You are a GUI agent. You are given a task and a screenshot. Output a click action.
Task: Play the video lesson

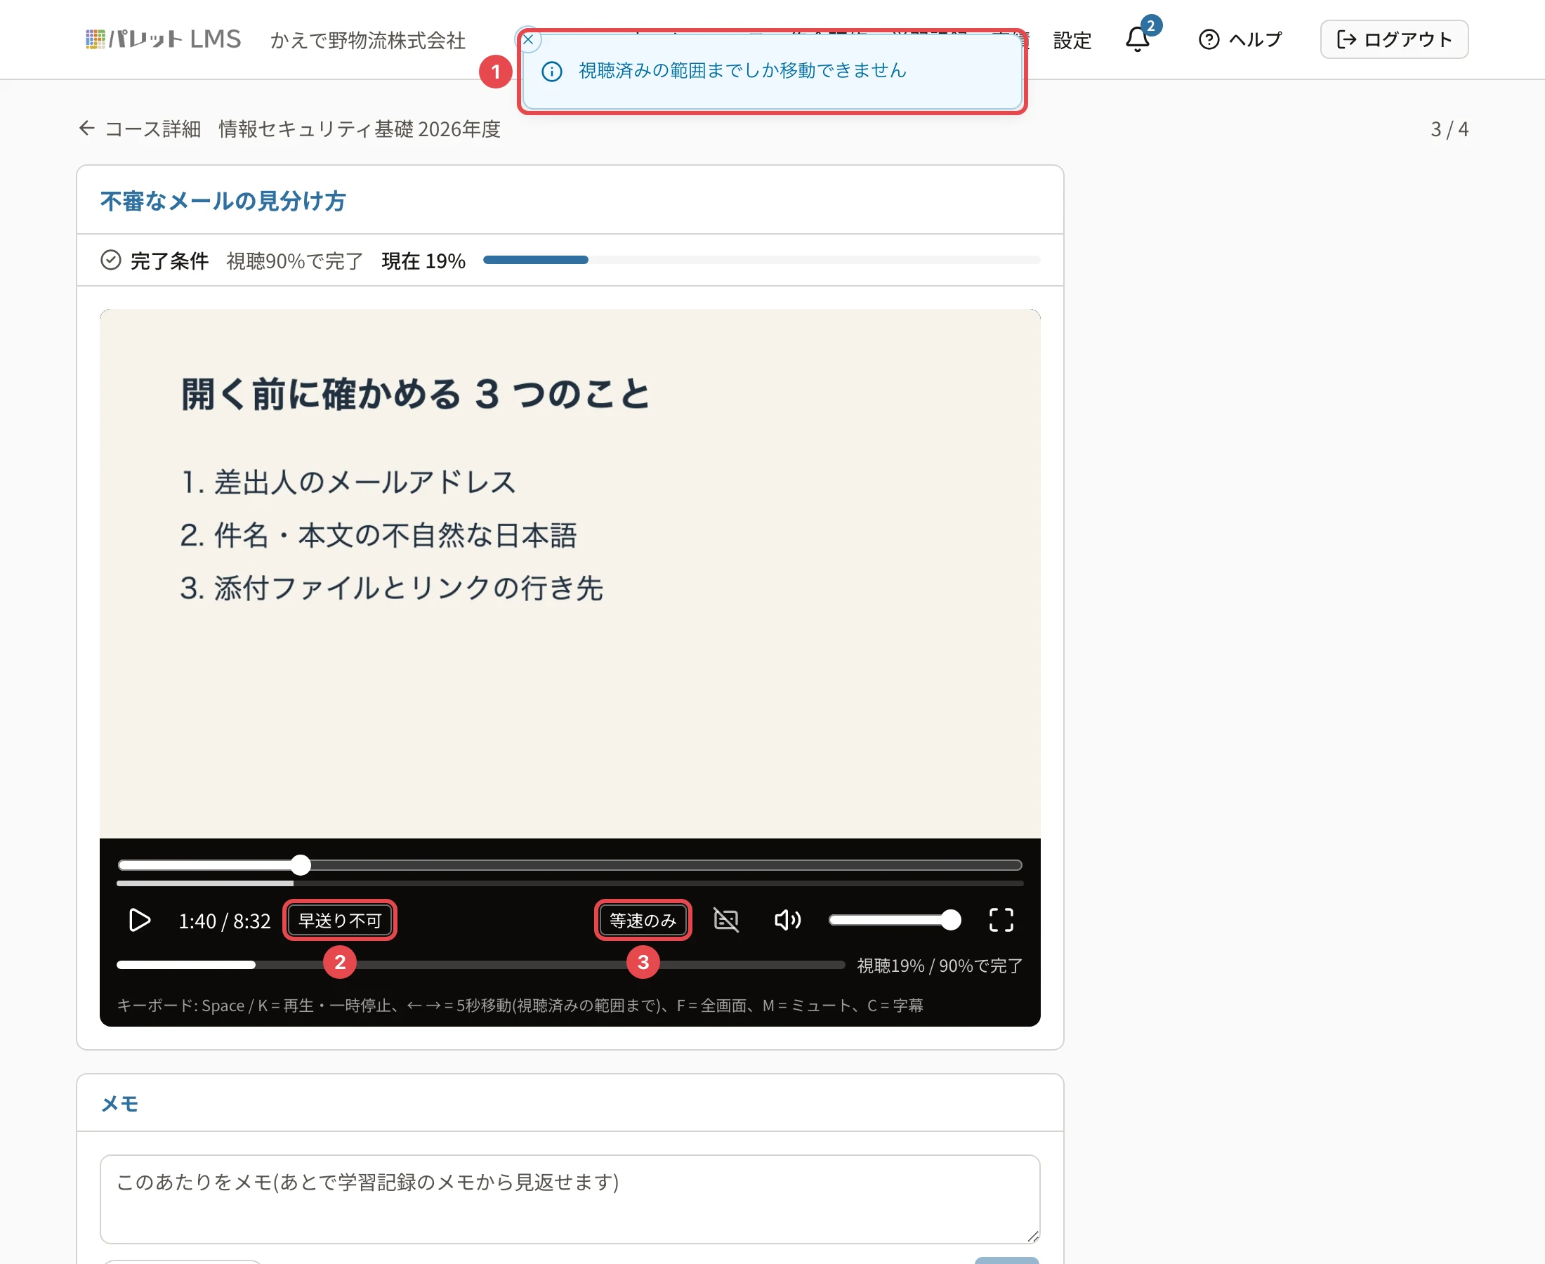[138, 921]
